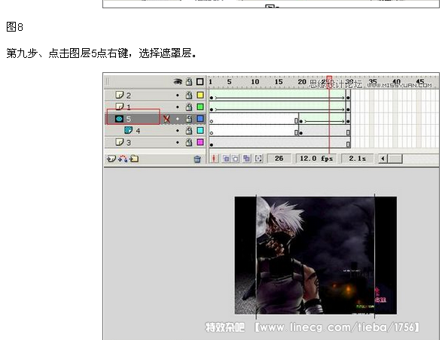Screen dimensions: 442x340
Task: Select the first keyframe of layer 2
Action: 212,98
